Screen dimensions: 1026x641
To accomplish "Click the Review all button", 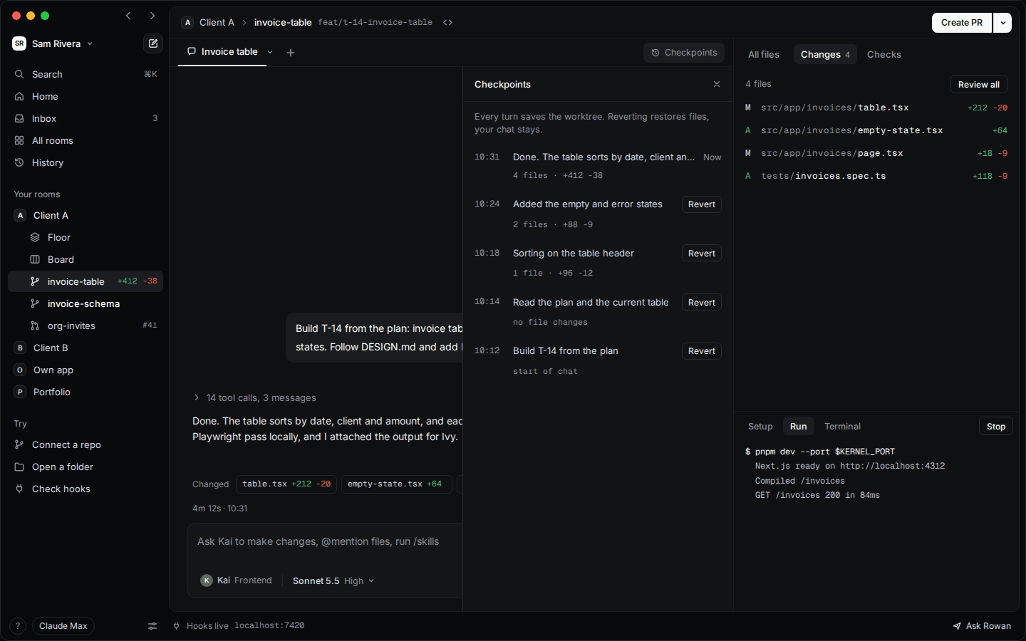I will coord(979,84).
